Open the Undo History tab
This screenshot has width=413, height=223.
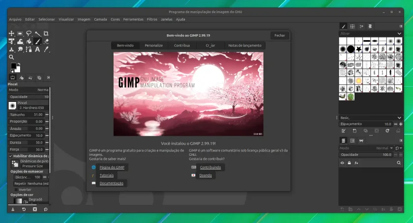coord(30,78)
